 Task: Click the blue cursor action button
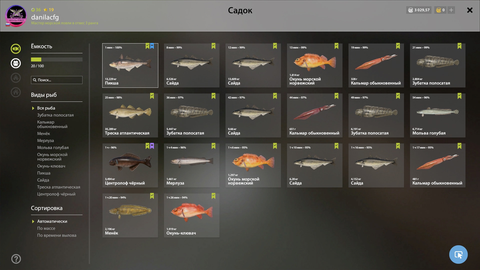[458, 254]
